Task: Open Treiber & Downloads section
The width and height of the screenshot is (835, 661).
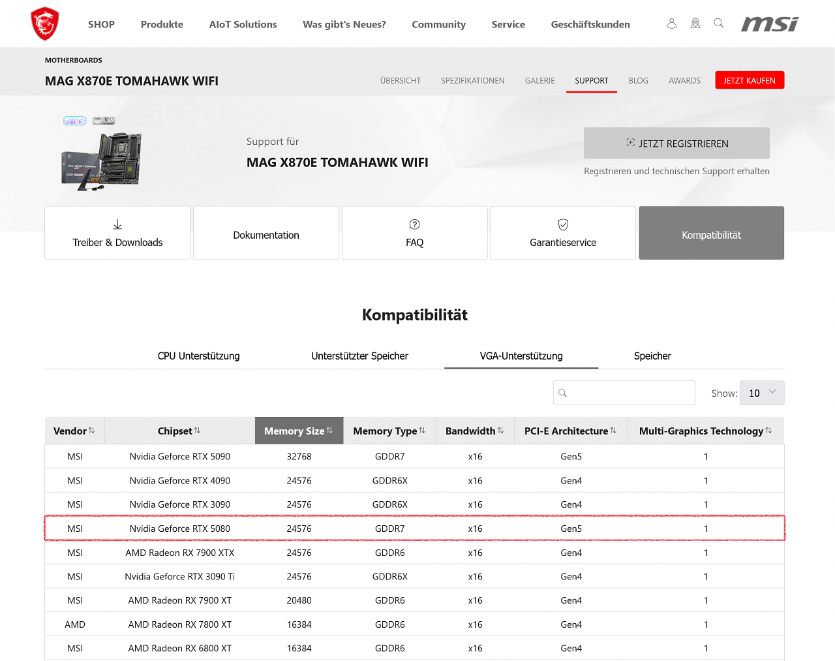Action: pyautogui.click(x=117, y=233)
